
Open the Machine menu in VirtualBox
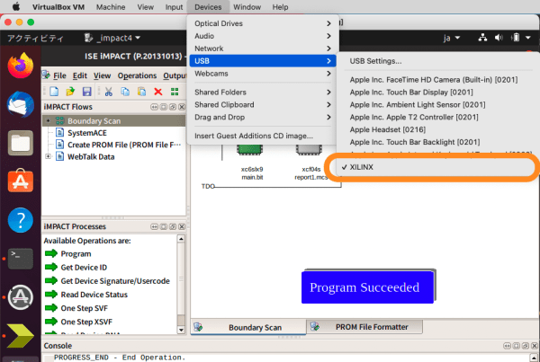point(111,7)
